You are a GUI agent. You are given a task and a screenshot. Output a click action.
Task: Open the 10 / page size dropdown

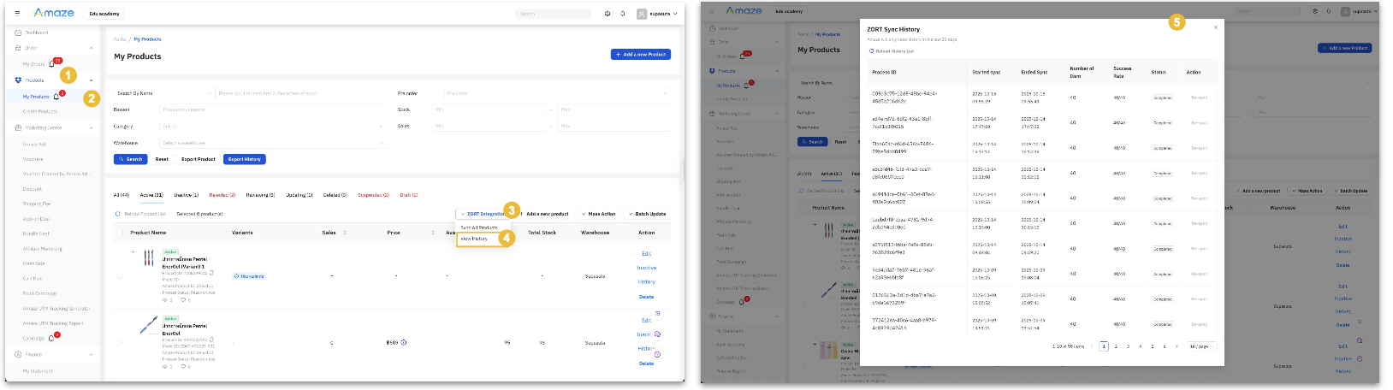point(1200,346)
